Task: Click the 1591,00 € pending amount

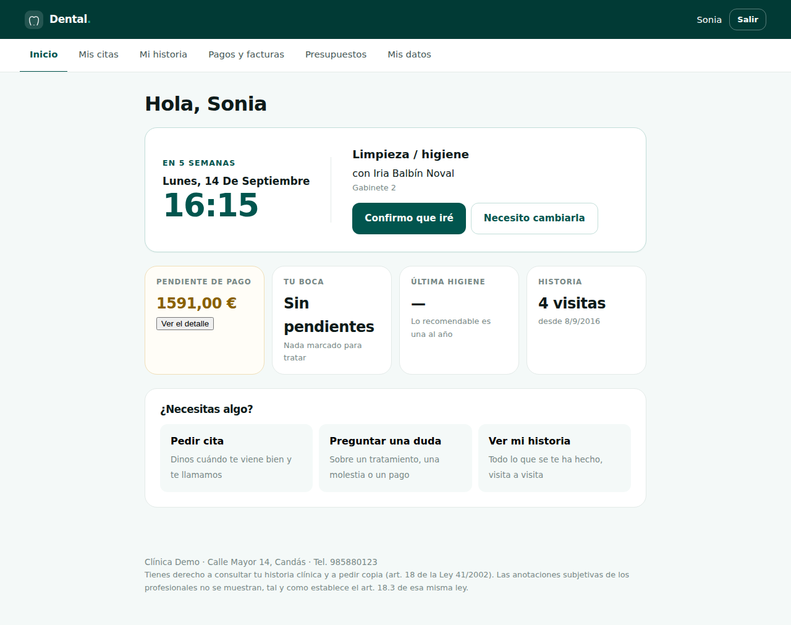Action: point(197,303)
